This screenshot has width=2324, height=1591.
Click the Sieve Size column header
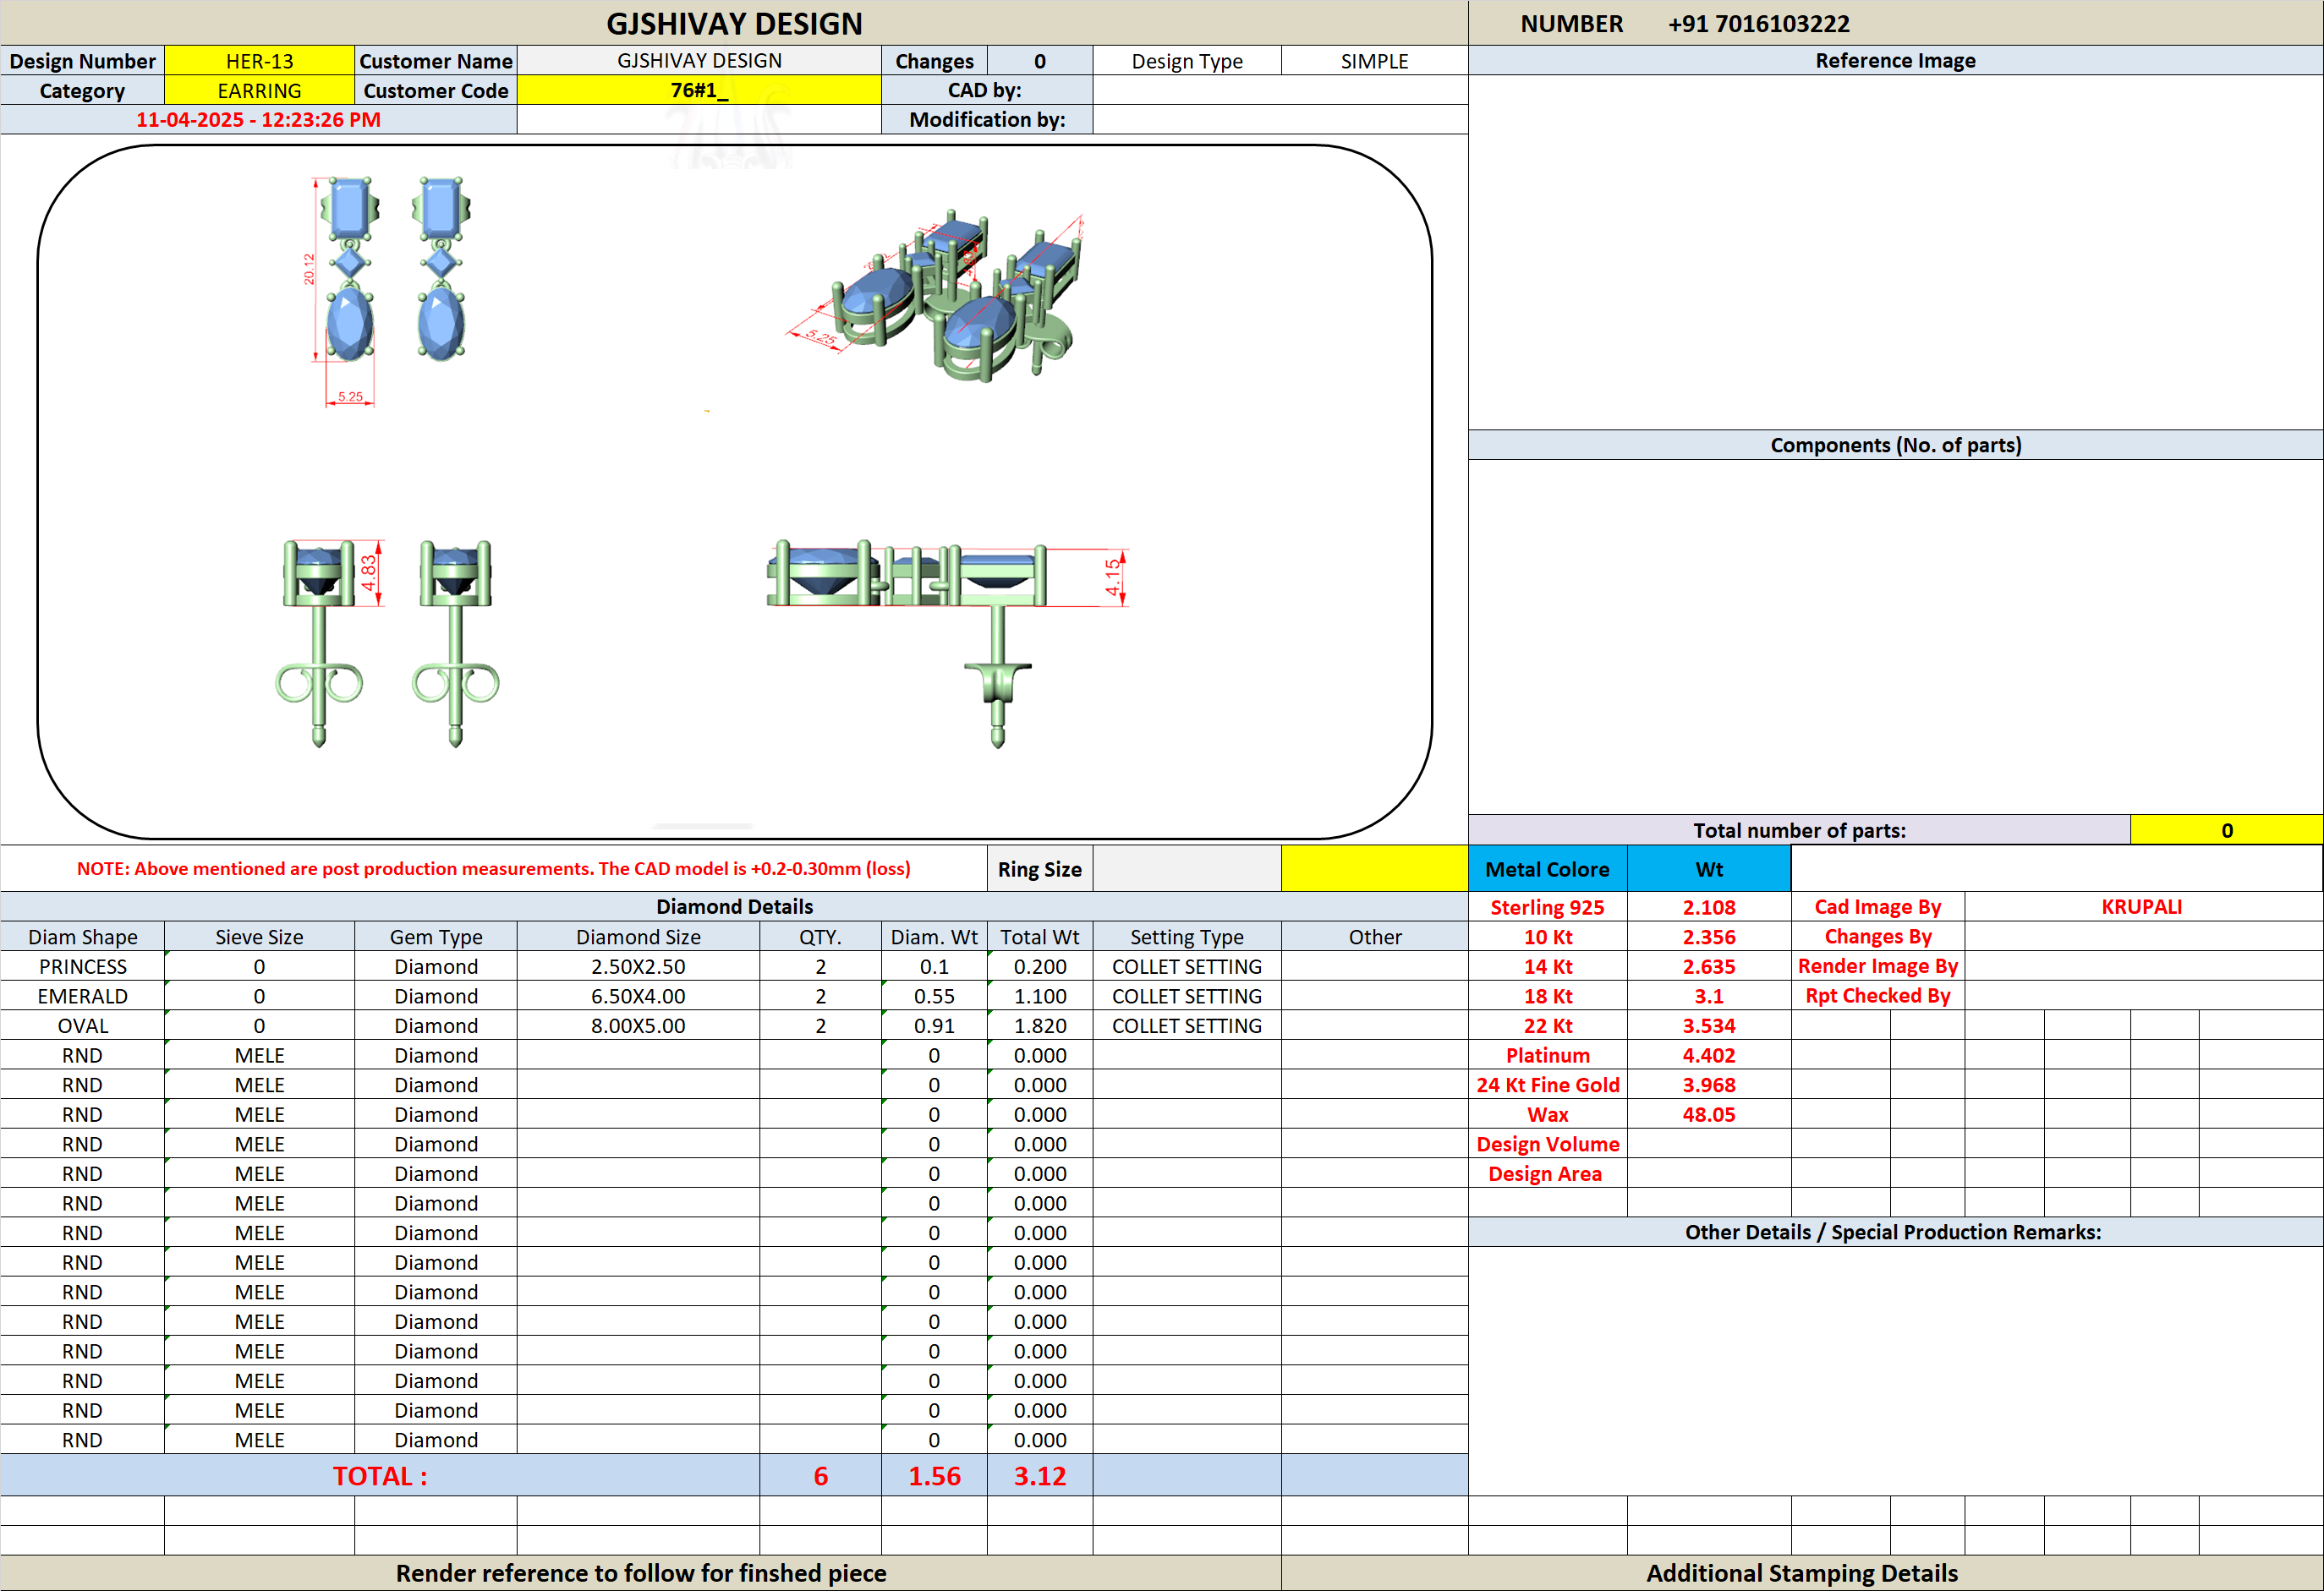pyautogui.click(x=259, y=938)
